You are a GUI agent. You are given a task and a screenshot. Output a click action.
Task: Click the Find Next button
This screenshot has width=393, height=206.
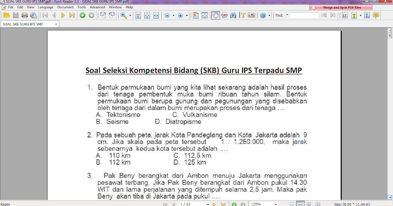click(x=332, y=15)
